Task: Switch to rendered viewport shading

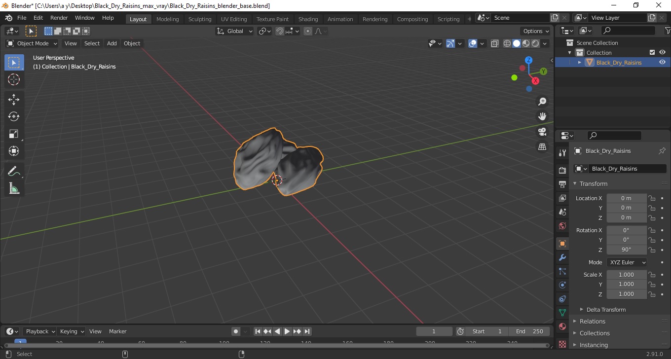Action: point(535,43)
